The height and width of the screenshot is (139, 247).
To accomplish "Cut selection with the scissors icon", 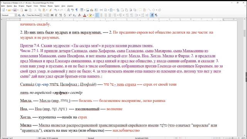I will (x=36, y=10).
